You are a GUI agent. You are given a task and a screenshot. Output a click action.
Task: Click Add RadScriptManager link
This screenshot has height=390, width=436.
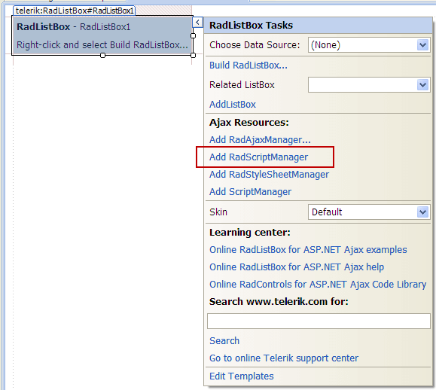[258, 157]
